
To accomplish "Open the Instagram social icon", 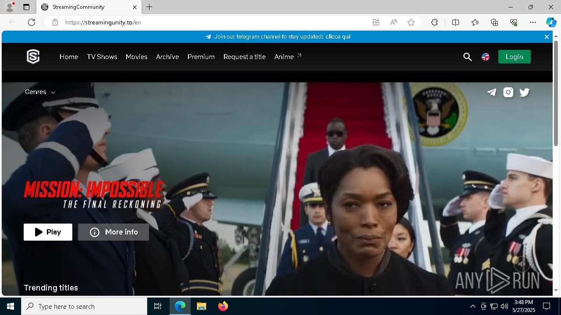I will coord(508,92).
